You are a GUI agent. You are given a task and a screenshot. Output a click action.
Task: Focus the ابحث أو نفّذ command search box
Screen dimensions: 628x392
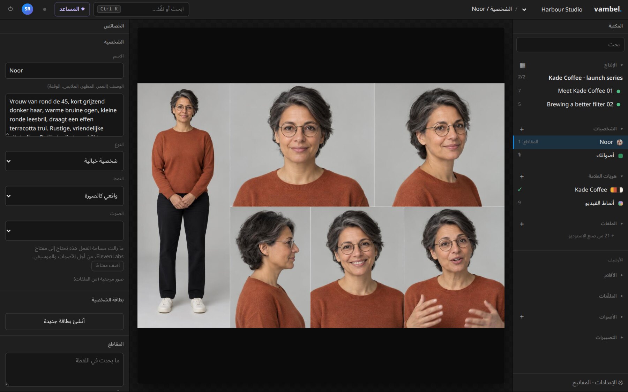141,9
